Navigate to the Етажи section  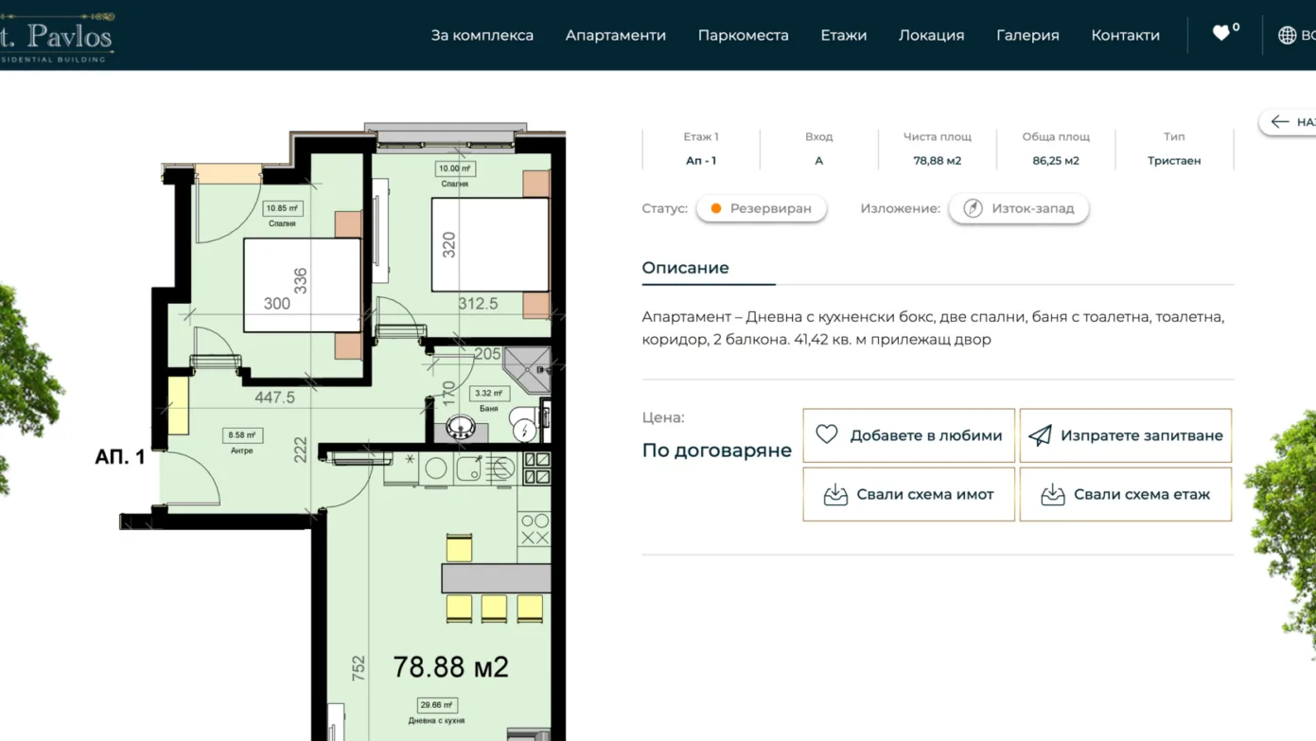(x=843, y=35)
